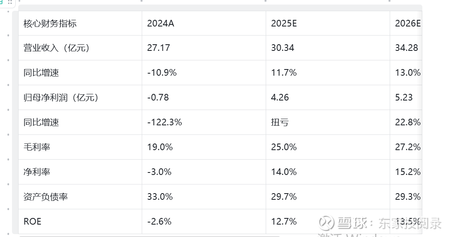Click the 30.34 revenue cell for 2025E
The image size is (455, 237).
328,48
